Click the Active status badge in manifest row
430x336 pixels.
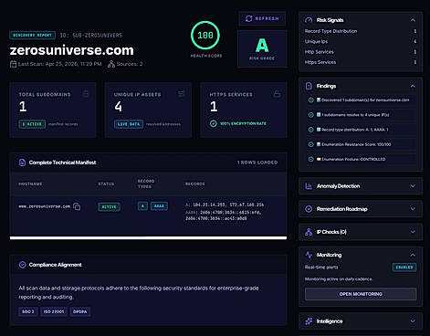[109, 207]
